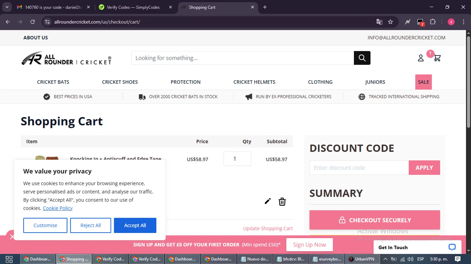Click the translate page icon
This screenshot has height=264, width=471.
coord(379,22)
